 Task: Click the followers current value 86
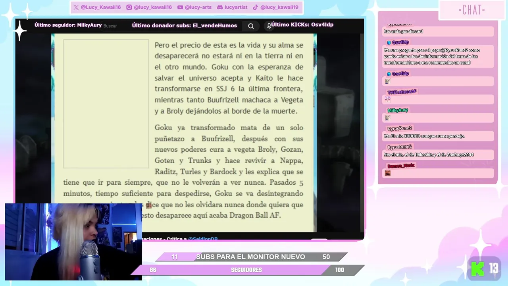(x=153, y=270)
